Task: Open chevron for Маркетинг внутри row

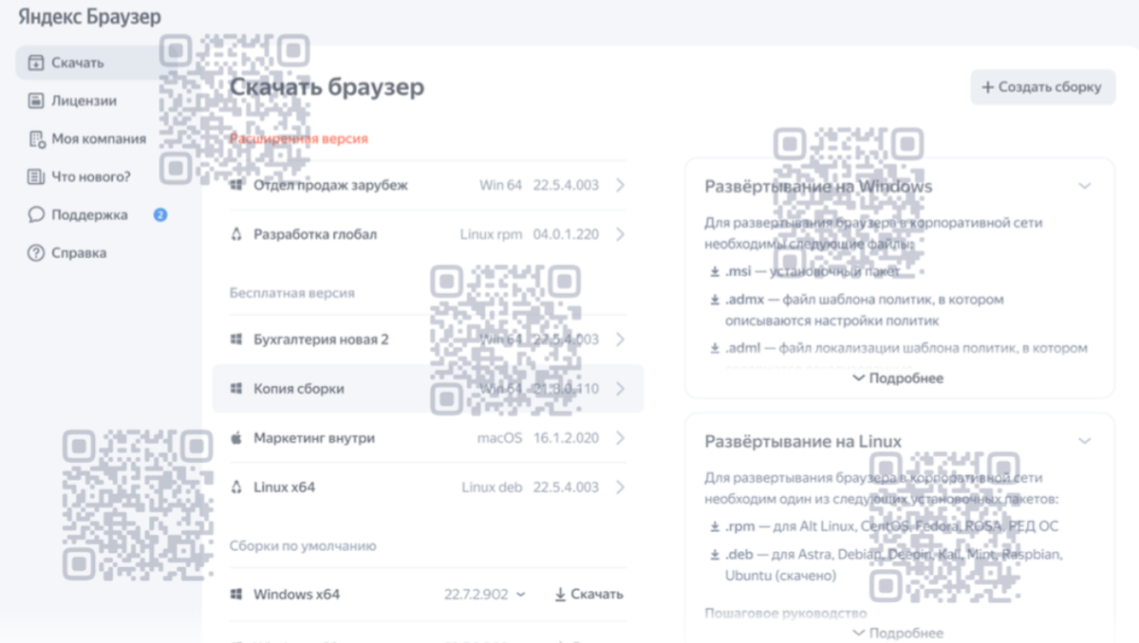Action: click(620, 438)
